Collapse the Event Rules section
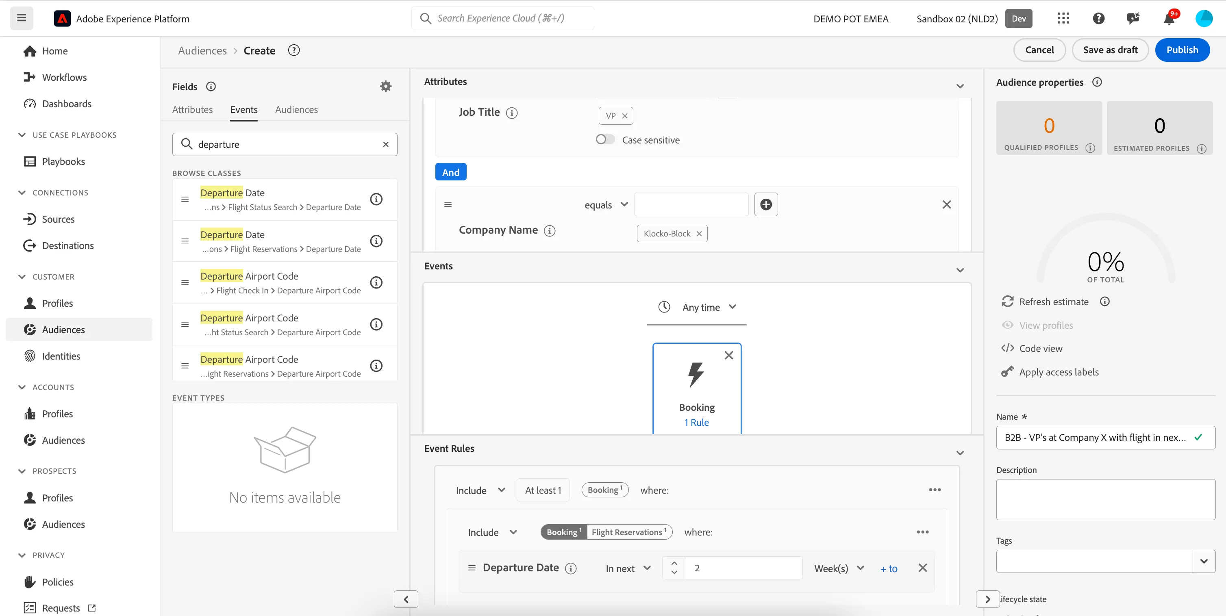This screenshot has height=616, width=1226. coord(960,453)
